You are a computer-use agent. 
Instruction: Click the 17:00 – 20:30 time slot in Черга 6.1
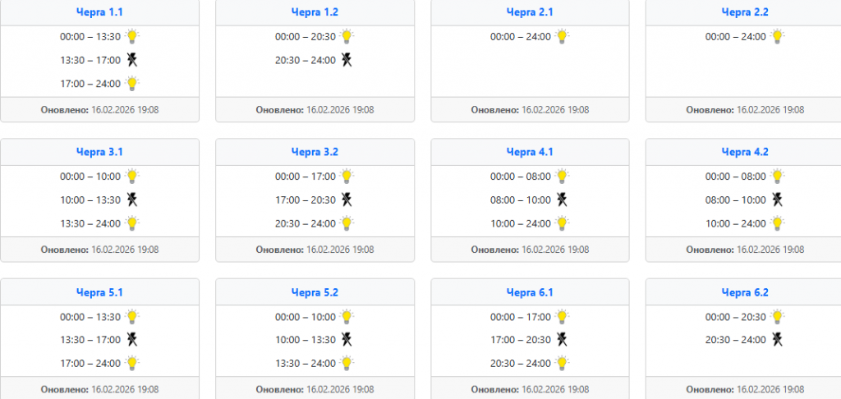tap(522, 340)
